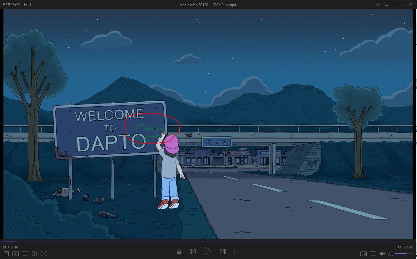Toggle HW hardware acceleration

coord(363,254)
